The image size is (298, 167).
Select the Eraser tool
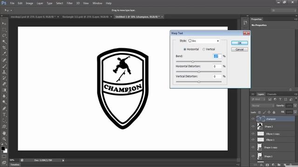coord(4,84)
